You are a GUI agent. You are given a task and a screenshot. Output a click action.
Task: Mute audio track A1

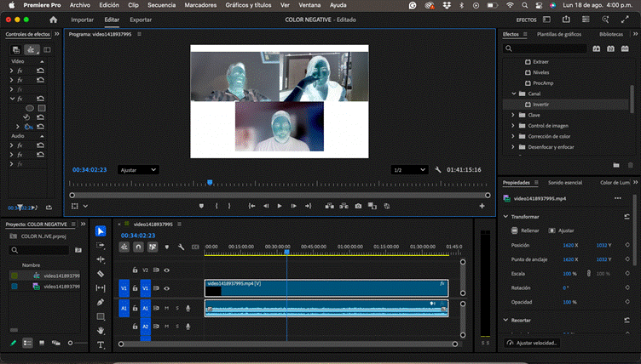click(x=166, y=308)
